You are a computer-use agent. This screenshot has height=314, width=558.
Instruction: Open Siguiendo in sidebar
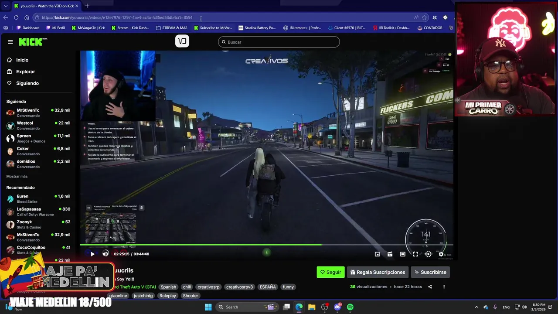23,83
